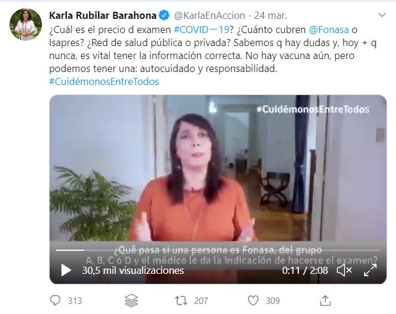
Task: Open the #COVID-19 hashtag link
Action: point(202,30)
